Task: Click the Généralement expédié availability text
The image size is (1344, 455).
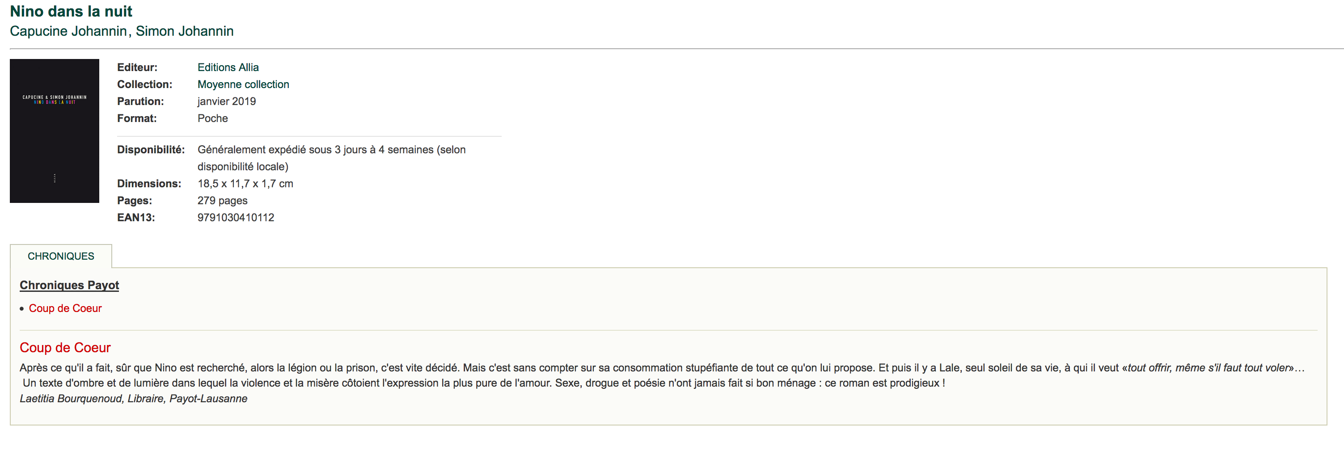Action: click(x=331, y=158)
